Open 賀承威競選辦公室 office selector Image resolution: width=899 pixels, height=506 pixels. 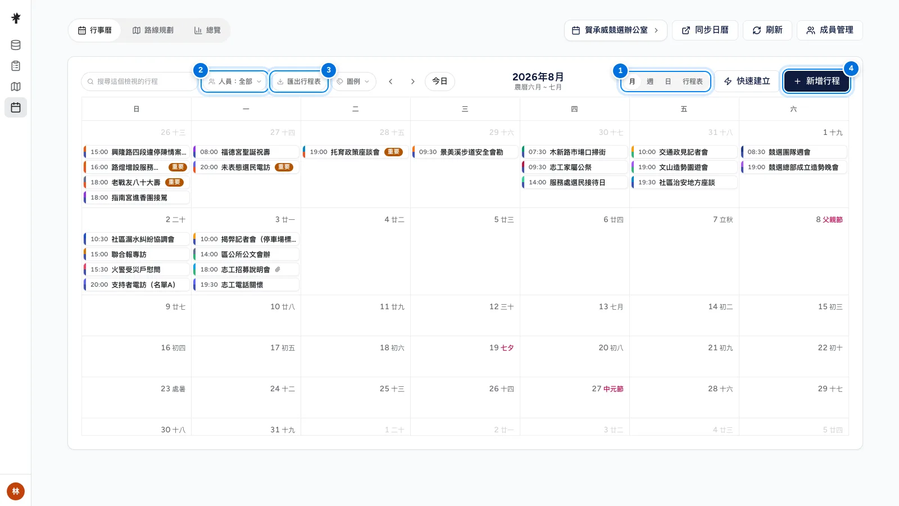615,30
